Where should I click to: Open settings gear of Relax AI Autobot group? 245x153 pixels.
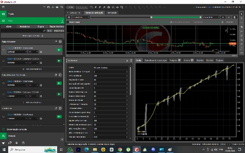click(60, 42)
